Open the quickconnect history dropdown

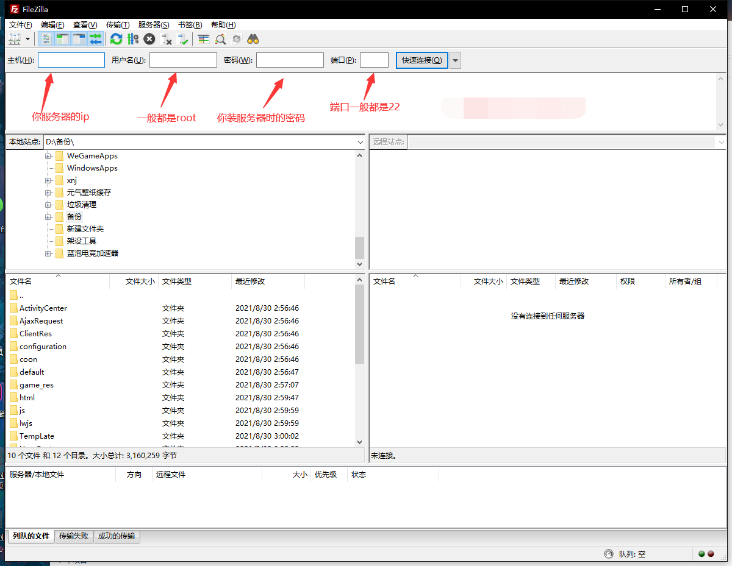tap(455, 60)
